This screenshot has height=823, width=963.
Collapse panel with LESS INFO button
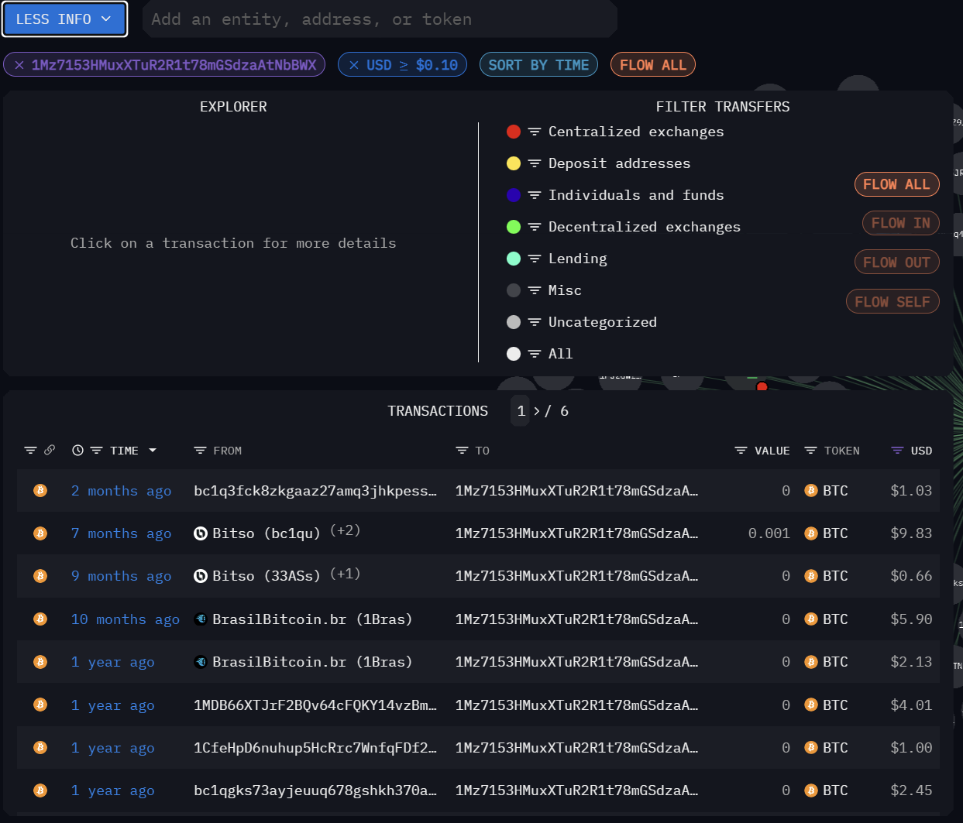65,19
